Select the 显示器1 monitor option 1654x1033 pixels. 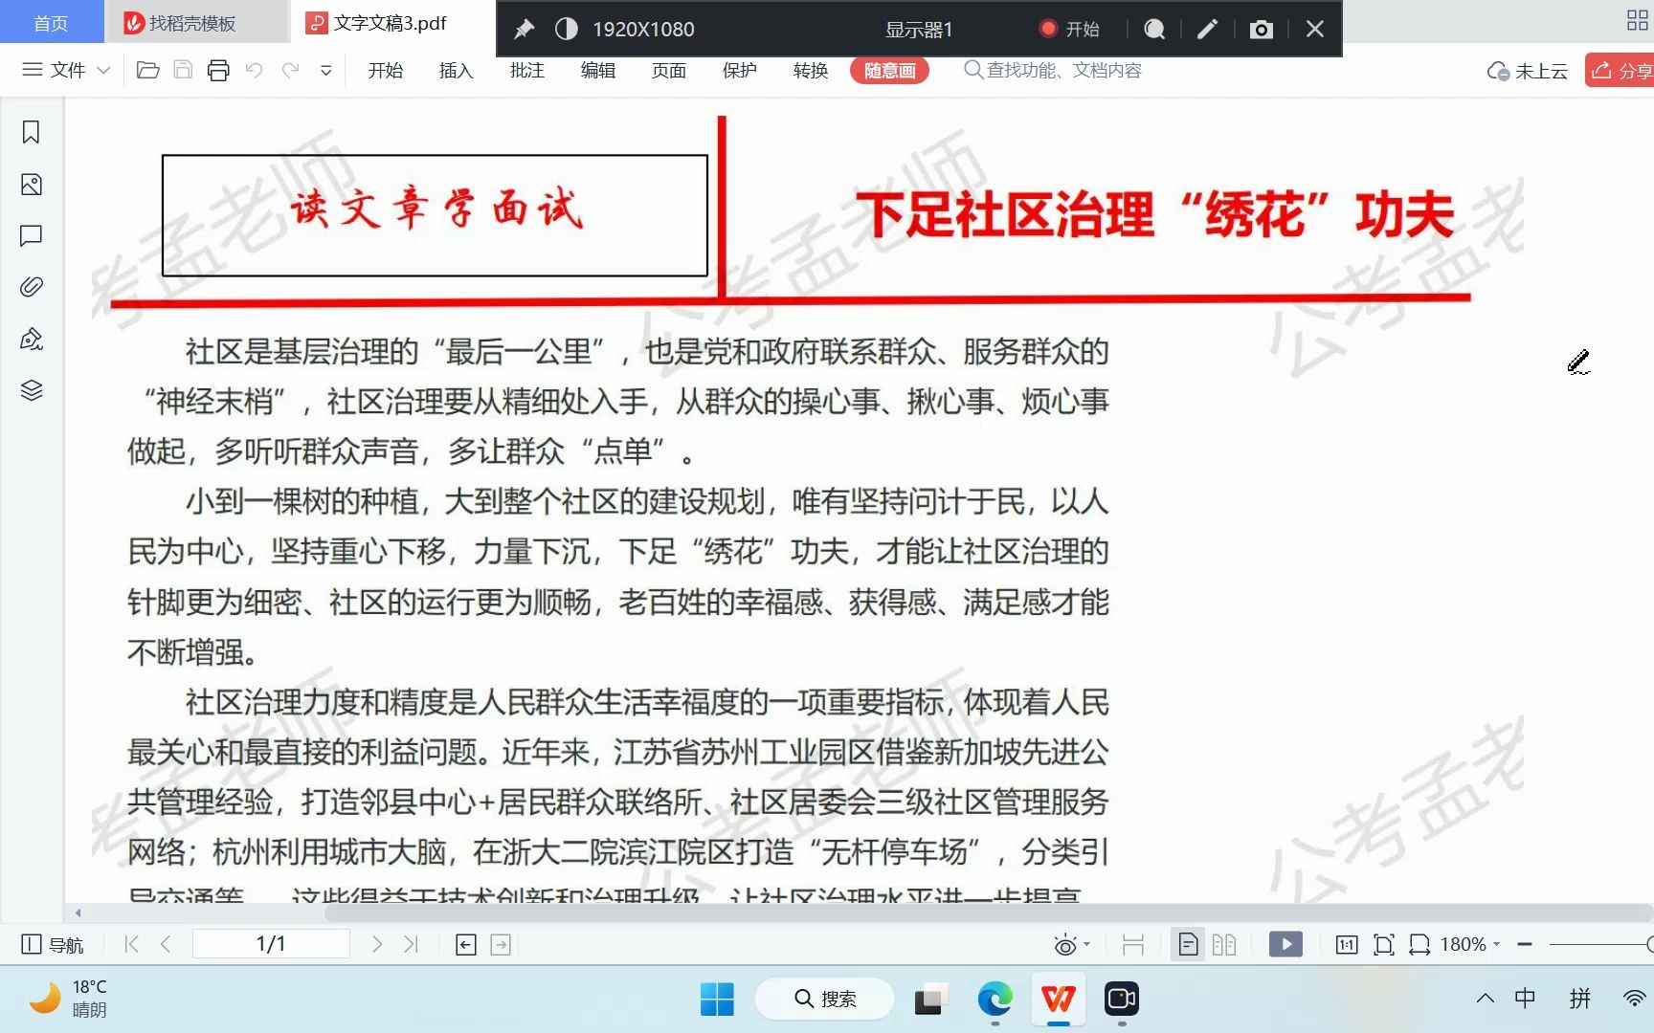tap(919, 29)
